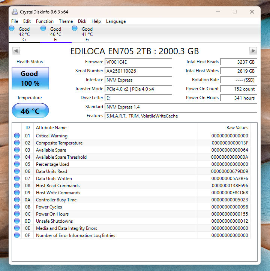Image resolution: width=270 pixels, height=271 pixels.
Task: Click raw value 00000000005023
Action: [x=229, y=200]
